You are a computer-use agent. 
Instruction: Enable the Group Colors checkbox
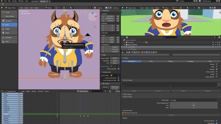pos(217,72)
